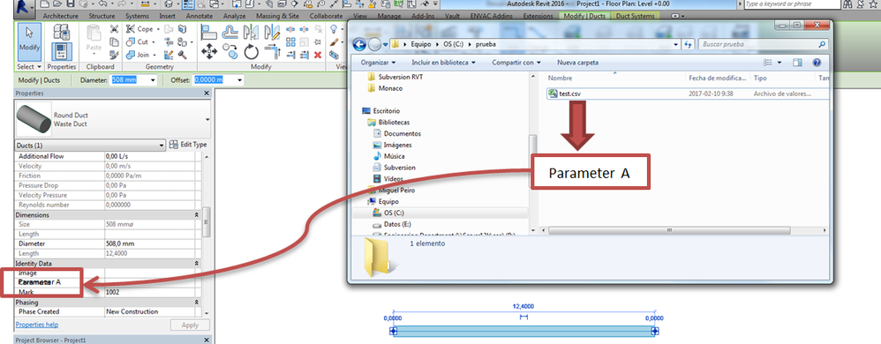The width and height of the screenshot is (881, 344).
Task: Toggle the explorer preview pane button
Action: [x=797, y=63]
